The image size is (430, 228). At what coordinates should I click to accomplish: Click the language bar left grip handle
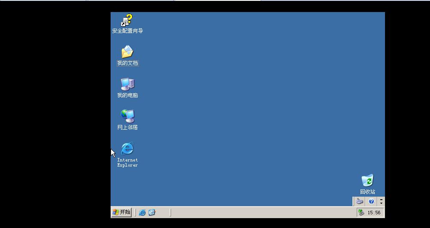[354, 201]
